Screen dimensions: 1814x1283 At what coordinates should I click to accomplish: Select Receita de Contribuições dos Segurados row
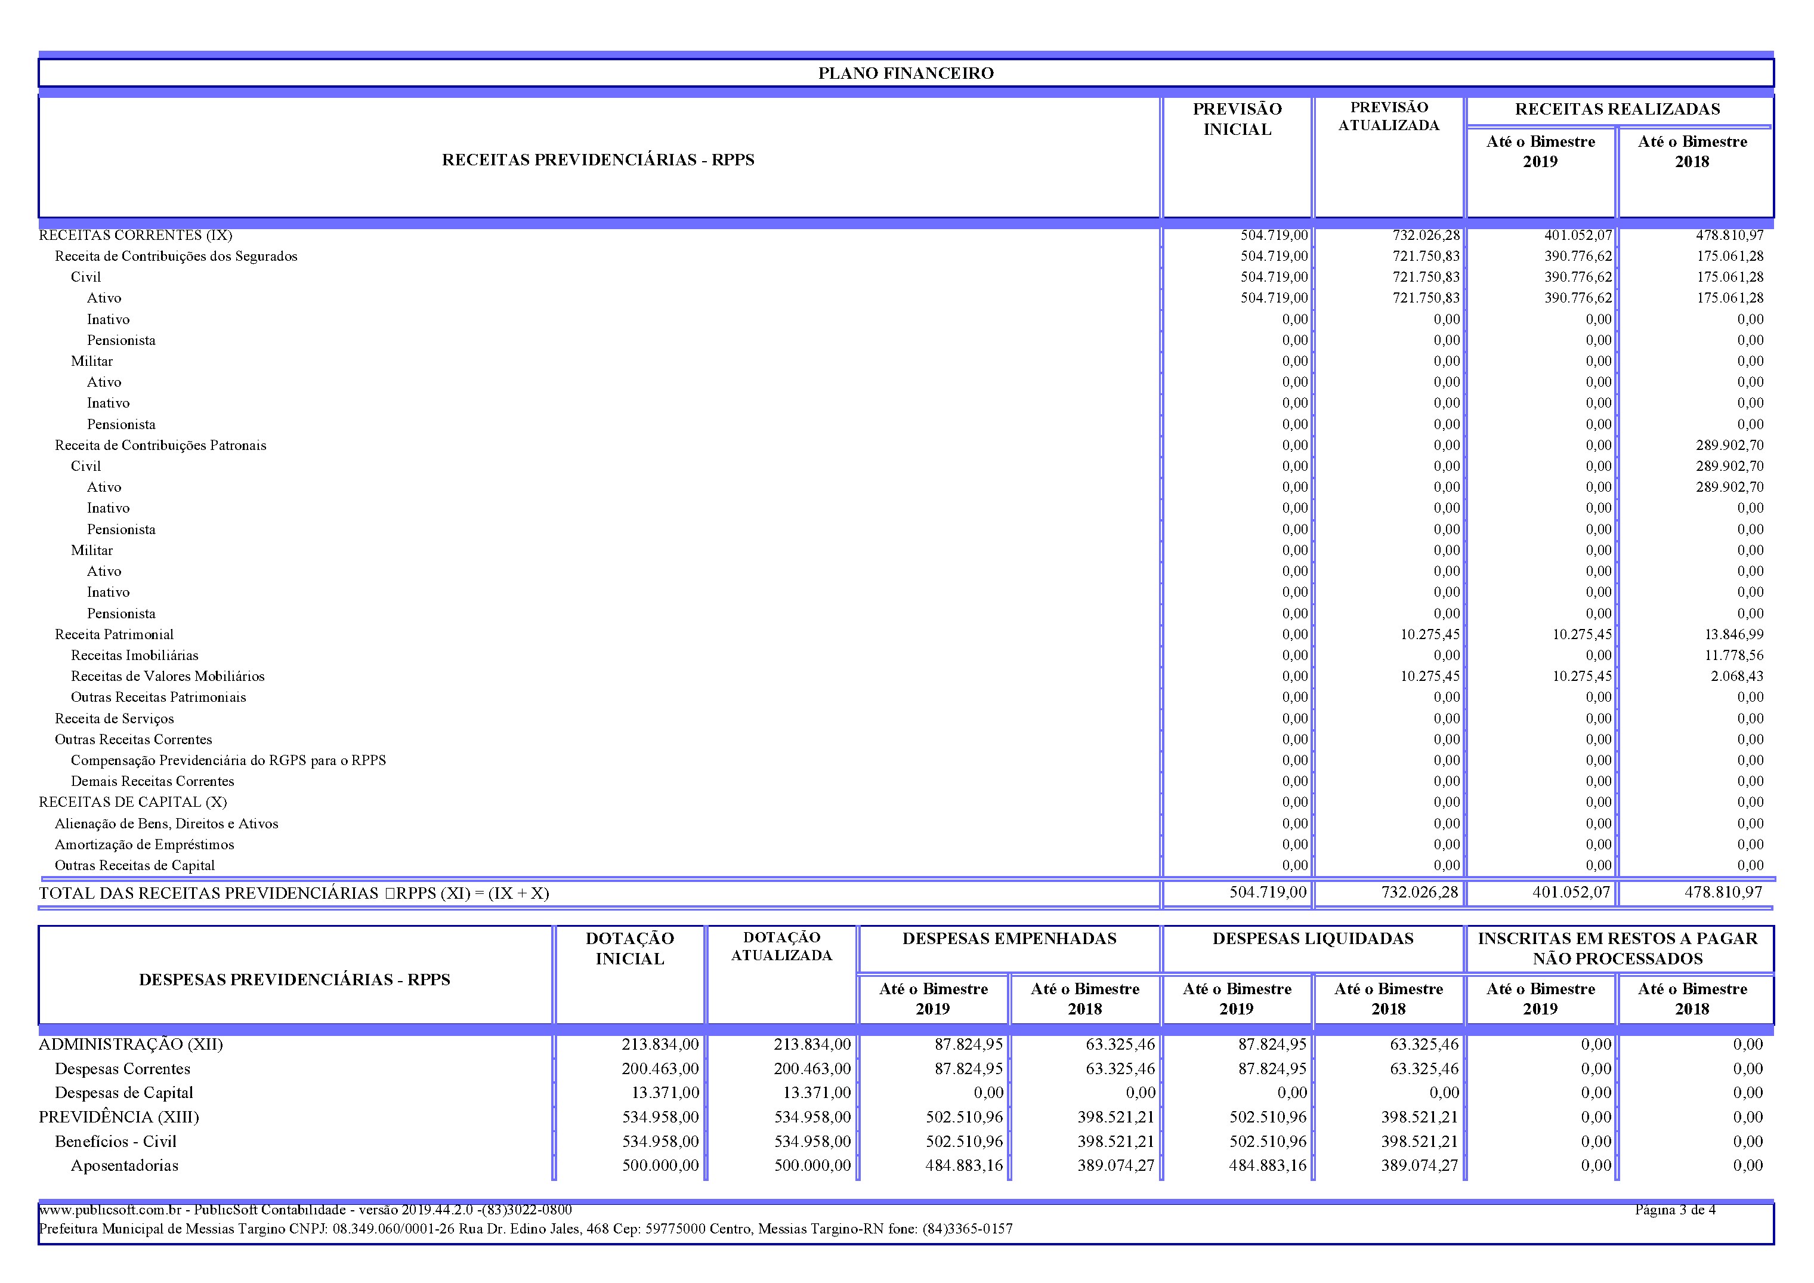tap(175, 256)
